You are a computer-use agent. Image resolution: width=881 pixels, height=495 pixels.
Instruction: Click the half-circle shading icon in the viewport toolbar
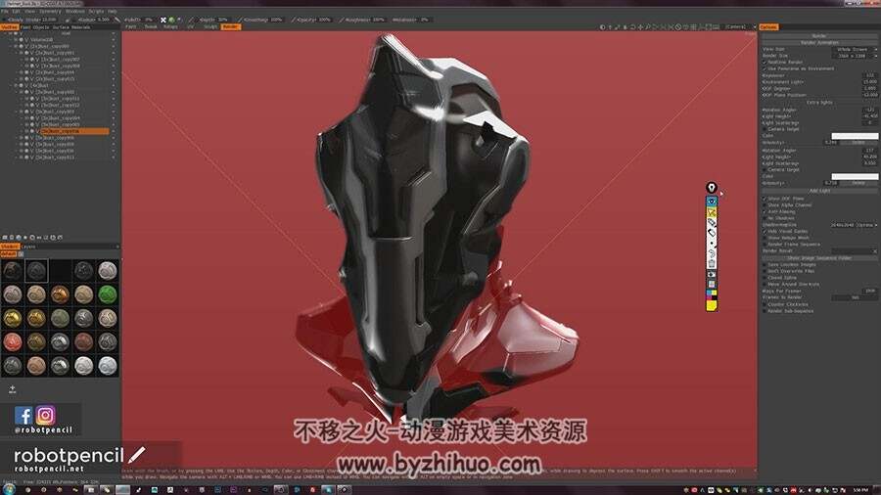point(603,27)
